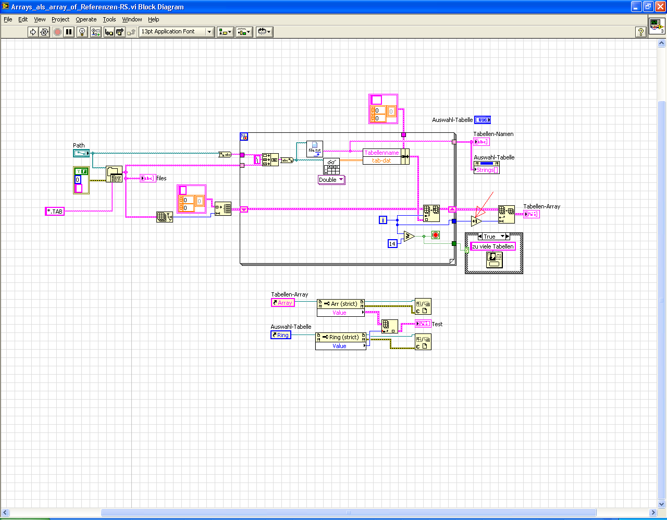Click the case structure next-case arrow
The width and height of the screenshot is (667, 520).
coord(508,237)
